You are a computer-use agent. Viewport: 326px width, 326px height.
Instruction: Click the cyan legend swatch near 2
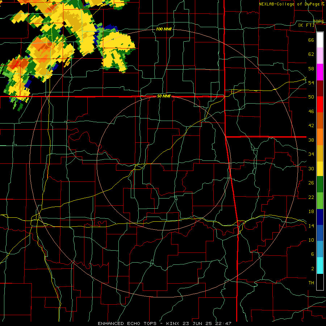point(320,266)
